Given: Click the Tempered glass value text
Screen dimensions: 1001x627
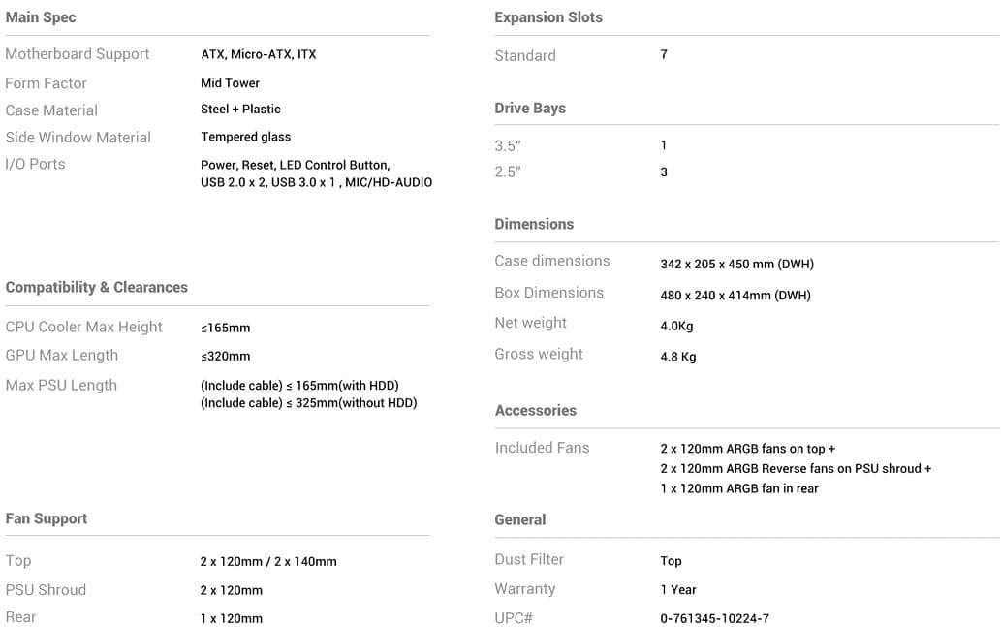Looking at the screenshot, I should [245, 137].
